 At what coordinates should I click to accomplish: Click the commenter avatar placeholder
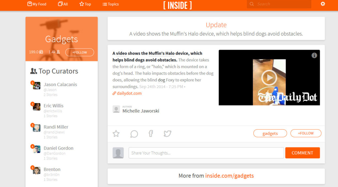118,153
